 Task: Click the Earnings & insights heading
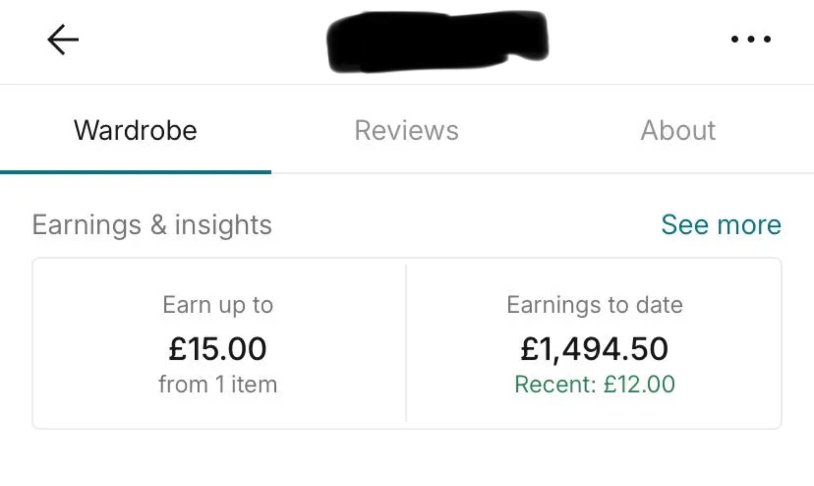[151, 225]
